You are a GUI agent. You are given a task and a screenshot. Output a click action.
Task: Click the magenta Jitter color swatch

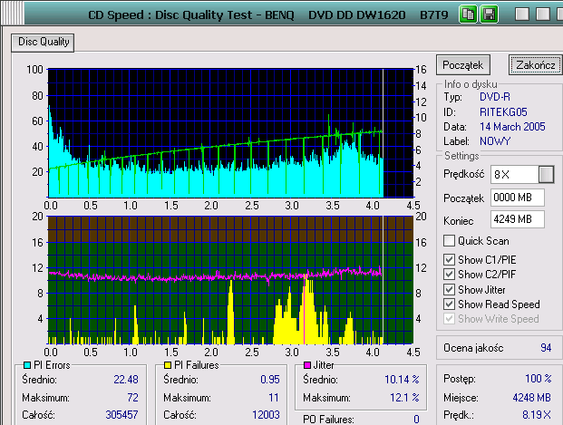click(307, 365)
